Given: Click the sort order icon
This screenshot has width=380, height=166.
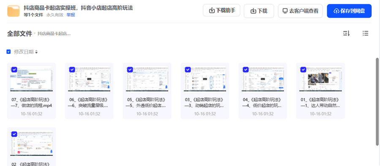Looking at the screenshot, I should coord(346,33).
